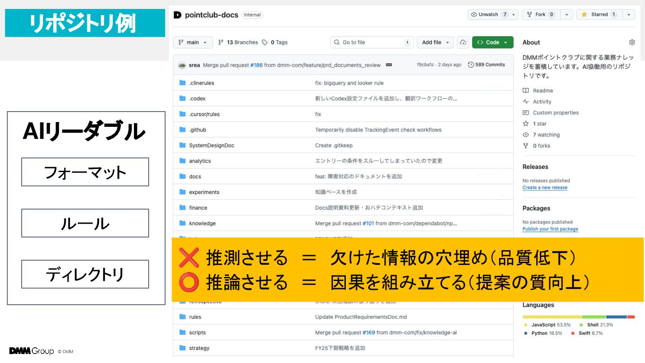The width and height of the screenshot is (645, 363).
Task: Open the .github folder
Action: [198, 130]
